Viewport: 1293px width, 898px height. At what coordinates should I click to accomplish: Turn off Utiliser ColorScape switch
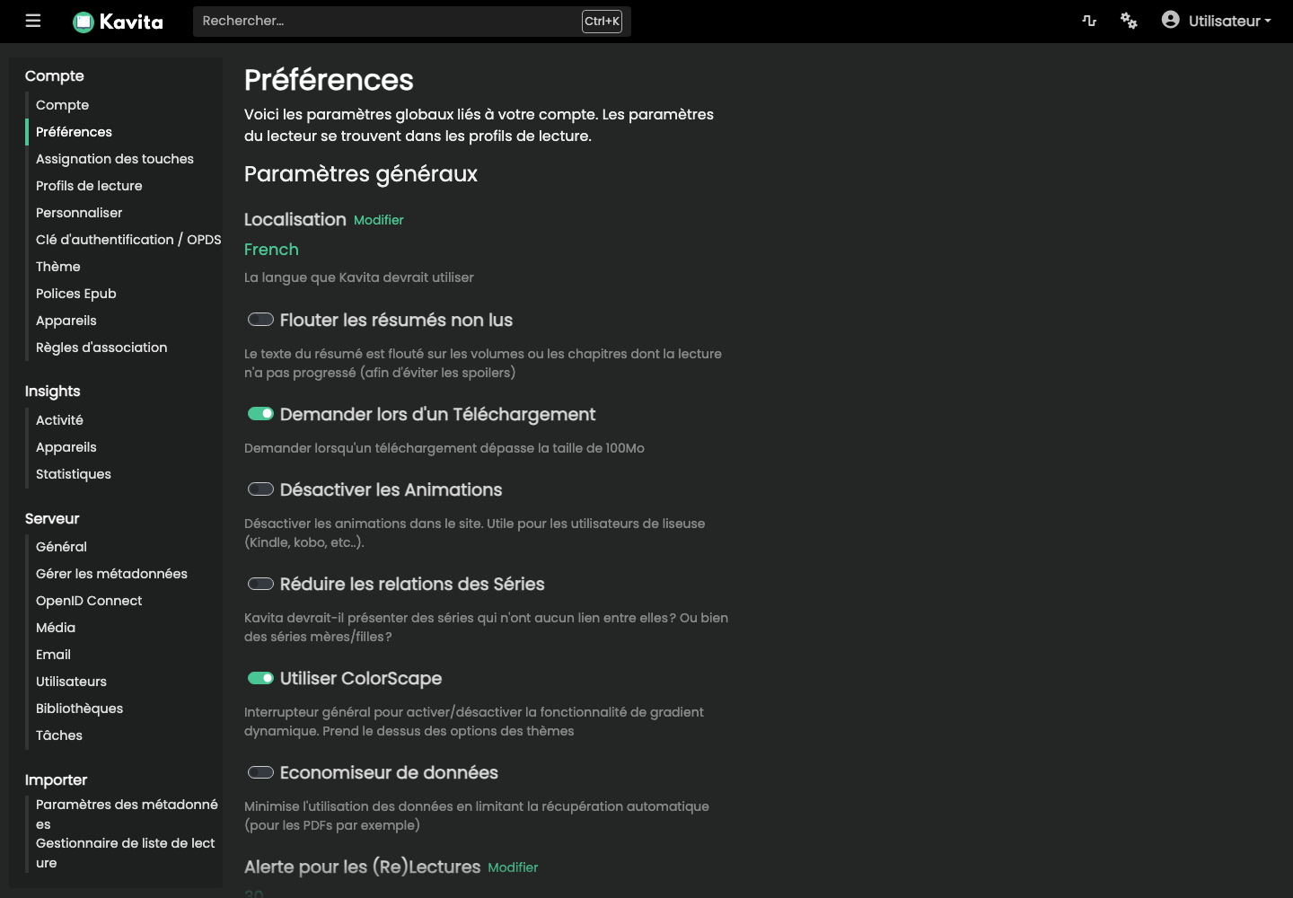(260, 678)
